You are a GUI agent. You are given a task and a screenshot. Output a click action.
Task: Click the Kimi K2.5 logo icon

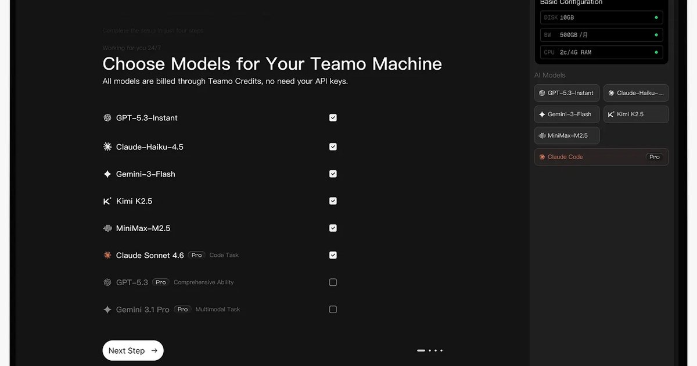coord(107,200)
